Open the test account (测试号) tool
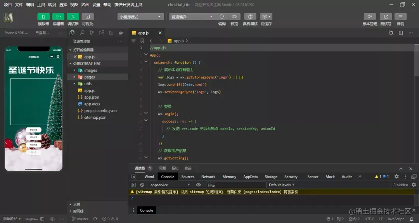Viewport: 419px width, 223px height. [x=386, y=17]
